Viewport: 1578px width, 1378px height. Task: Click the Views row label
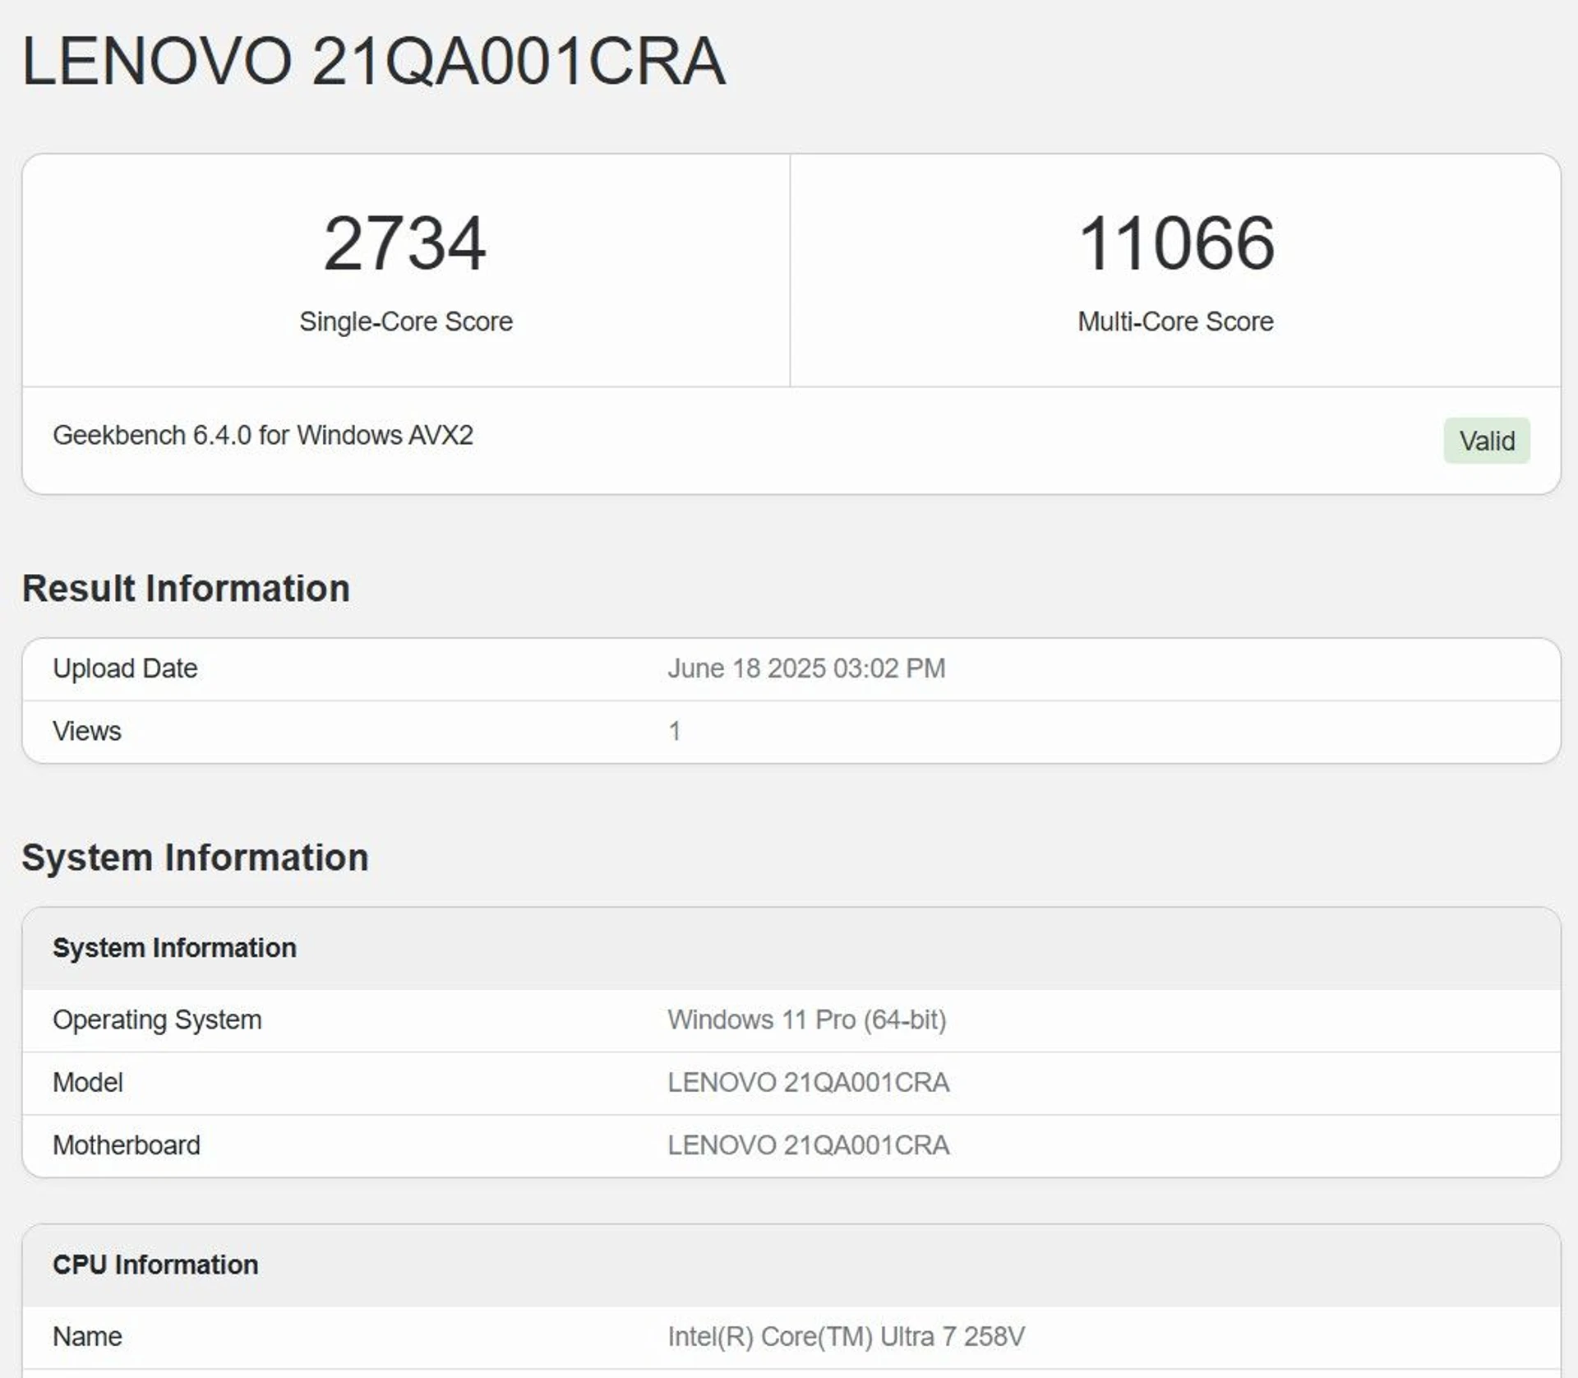(87, 731)
